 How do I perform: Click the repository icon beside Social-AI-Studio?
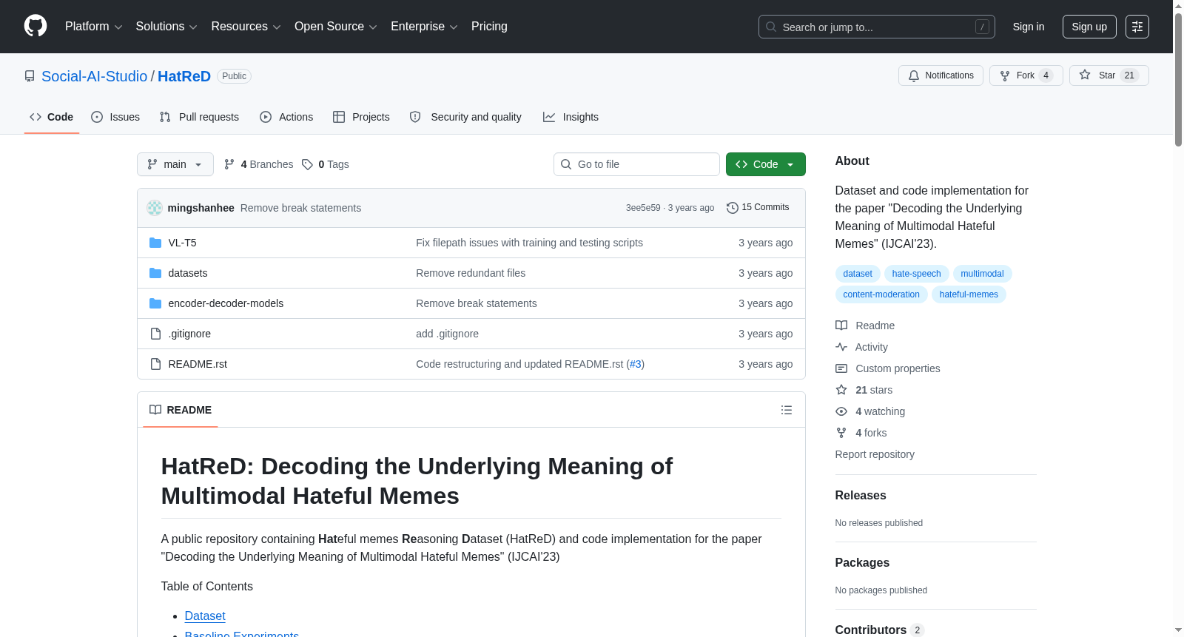(x=30, y=76)
